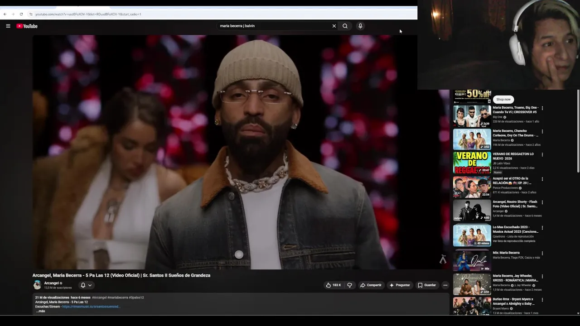580x326 pixels.
Task: Open 'Flash Foto (Video Oficial)' thumbnail
Action: pyautogui.click(x=472, y=210)
